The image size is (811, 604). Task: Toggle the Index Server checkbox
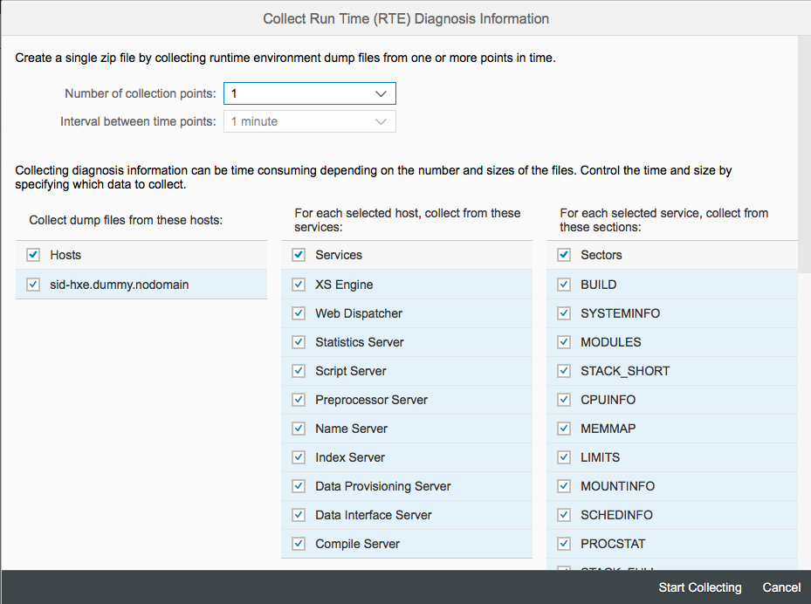pyautogui.click(x=299, y=457)
